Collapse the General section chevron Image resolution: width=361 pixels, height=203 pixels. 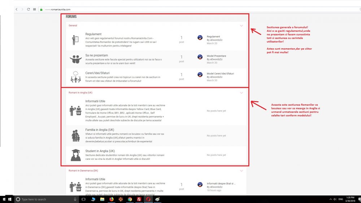coord(242,26)
